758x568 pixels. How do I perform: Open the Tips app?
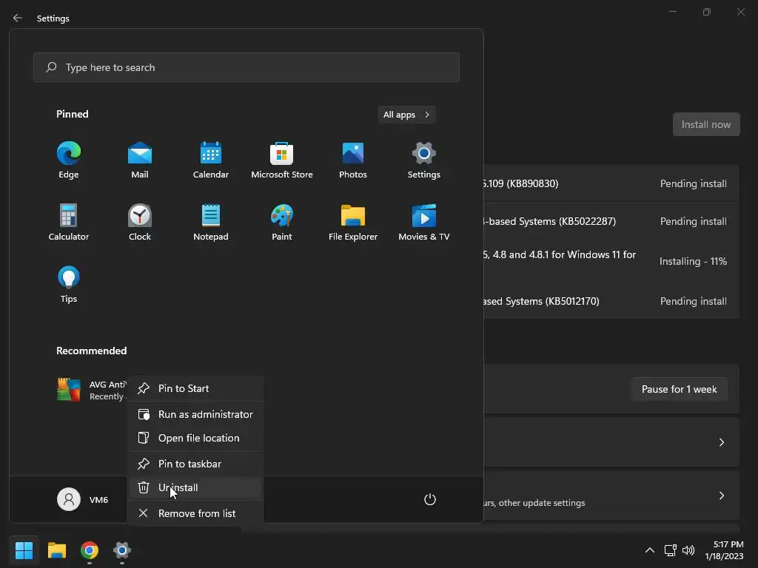[x=69, y=285]
